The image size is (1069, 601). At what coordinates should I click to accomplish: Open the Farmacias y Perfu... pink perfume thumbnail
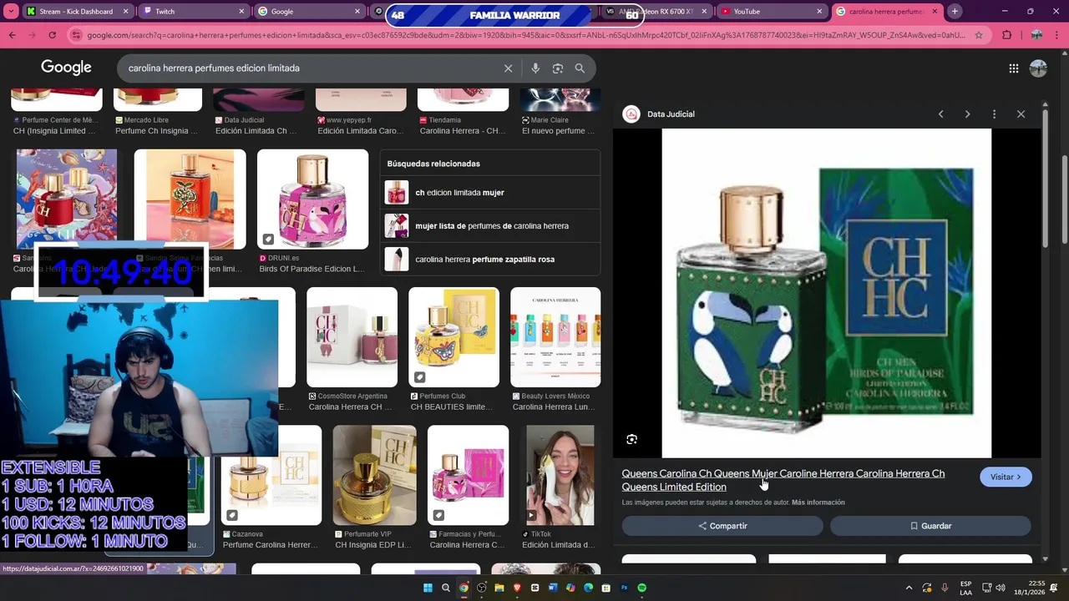(x=468, y=475)
